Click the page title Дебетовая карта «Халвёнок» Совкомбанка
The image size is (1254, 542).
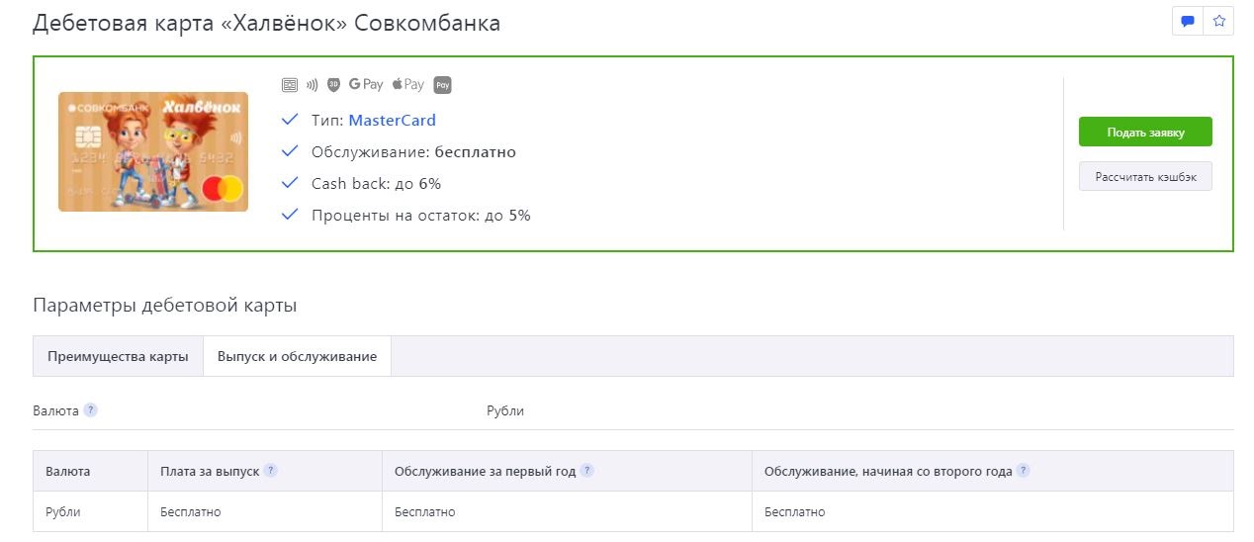(x=266, y=23)
